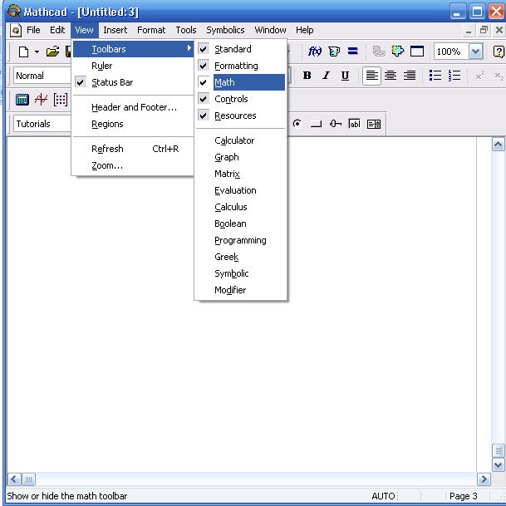
Task: Insert radio button control icon
Action: (297, 124)
